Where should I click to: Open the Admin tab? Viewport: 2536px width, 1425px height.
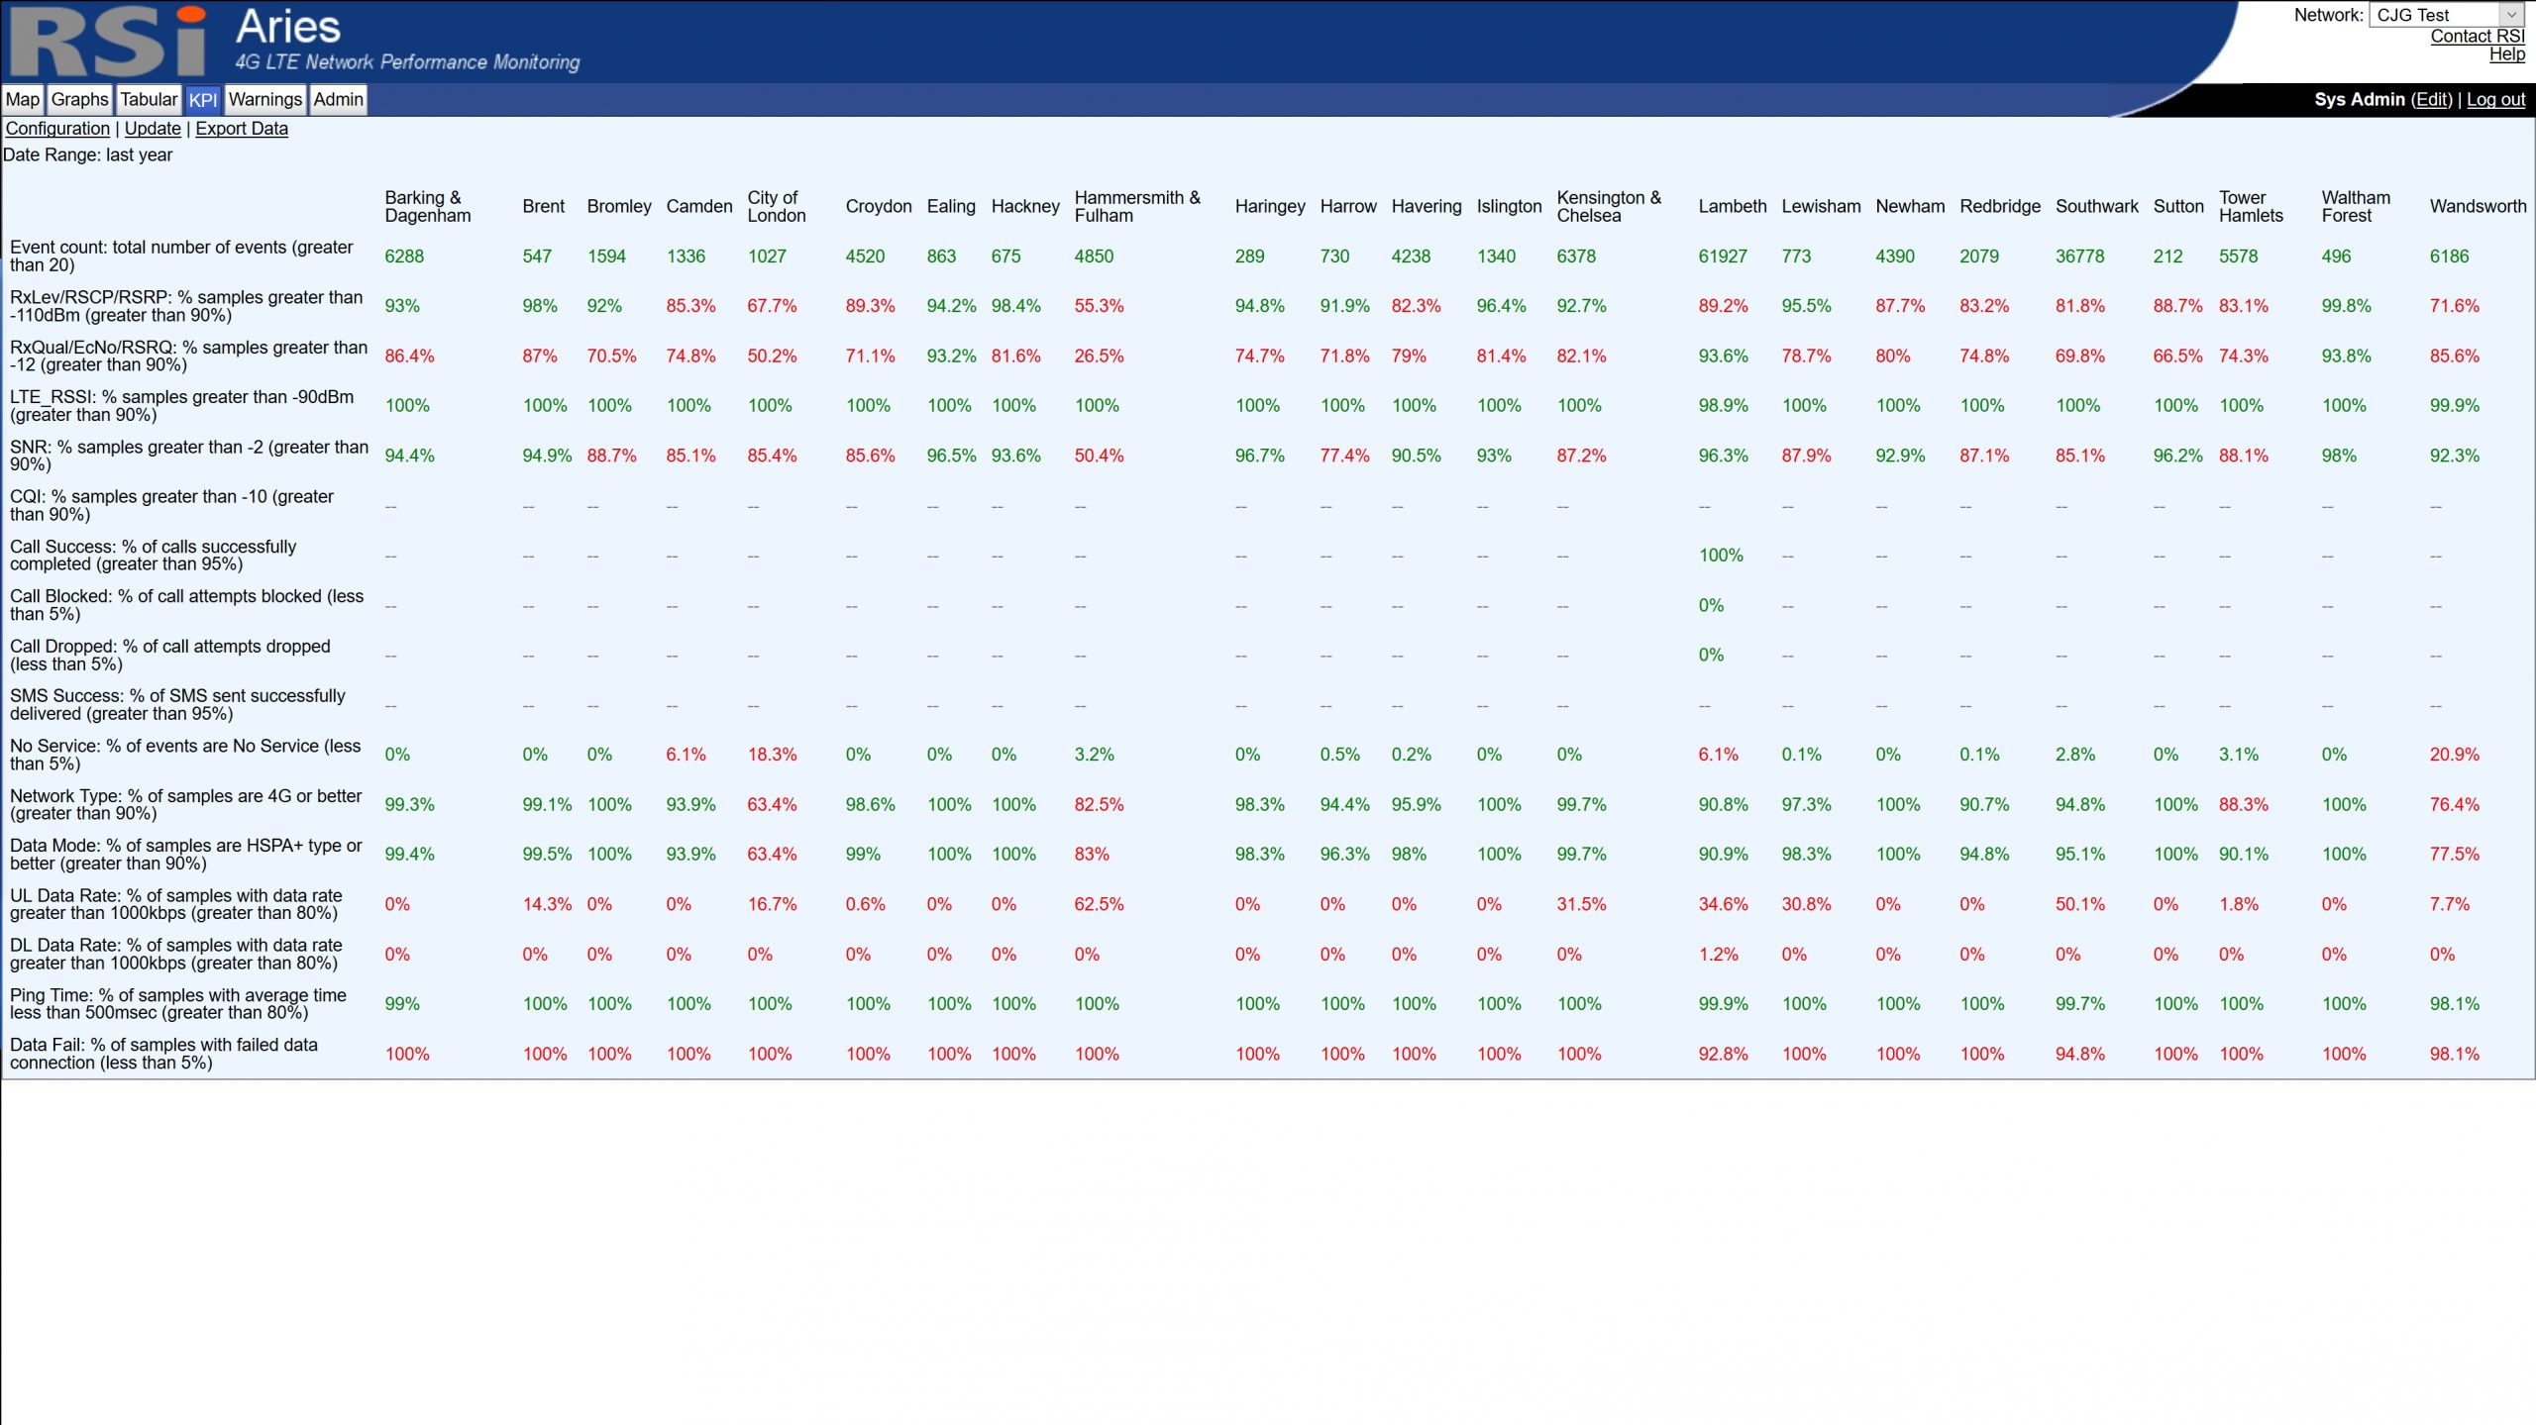click(339, 99)
